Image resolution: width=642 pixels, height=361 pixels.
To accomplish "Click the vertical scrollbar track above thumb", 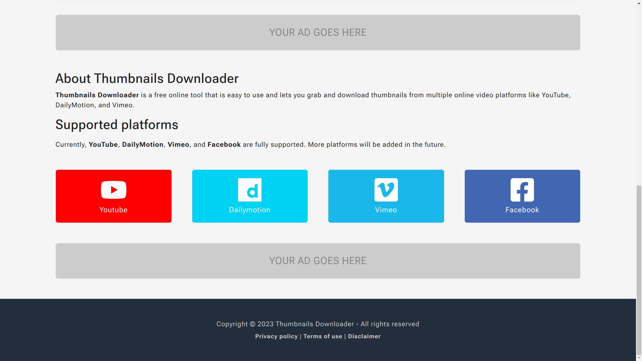I will click(x=639, y=94).
